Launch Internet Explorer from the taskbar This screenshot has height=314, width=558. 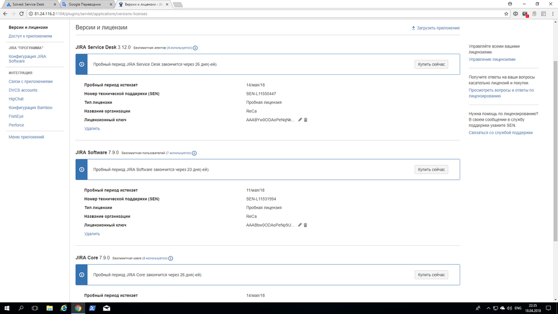(x=64, y=308)
